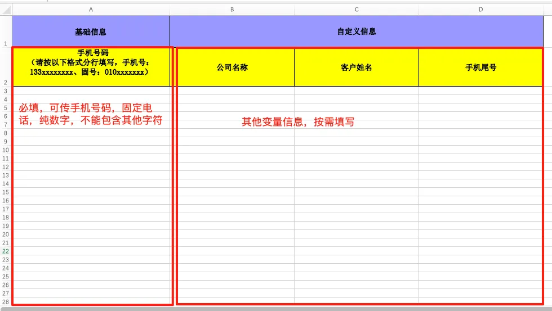Select column D header
Image resolution: width=552 pixels, height=311 pixels.
[480, 10]
